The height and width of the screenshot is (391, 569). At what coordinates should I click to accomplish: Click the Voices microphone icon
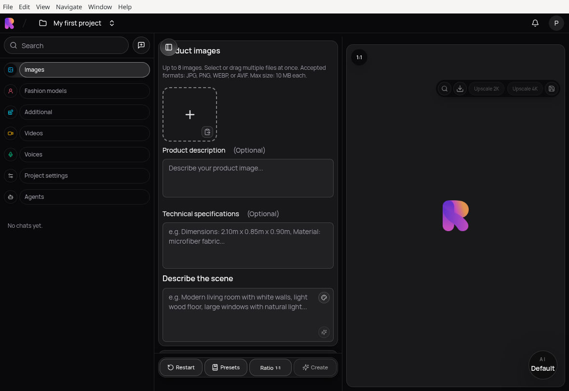(11, 155)
